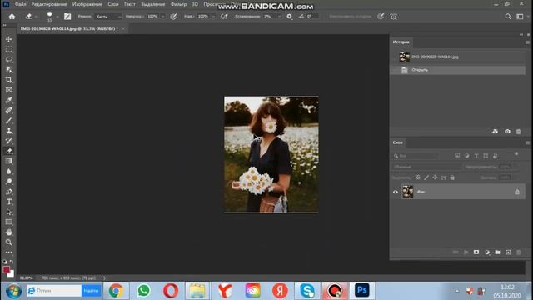The height and width of the screenshot is (300, 533).
Task: Add a layer mask icon
Action: (476, 252)
